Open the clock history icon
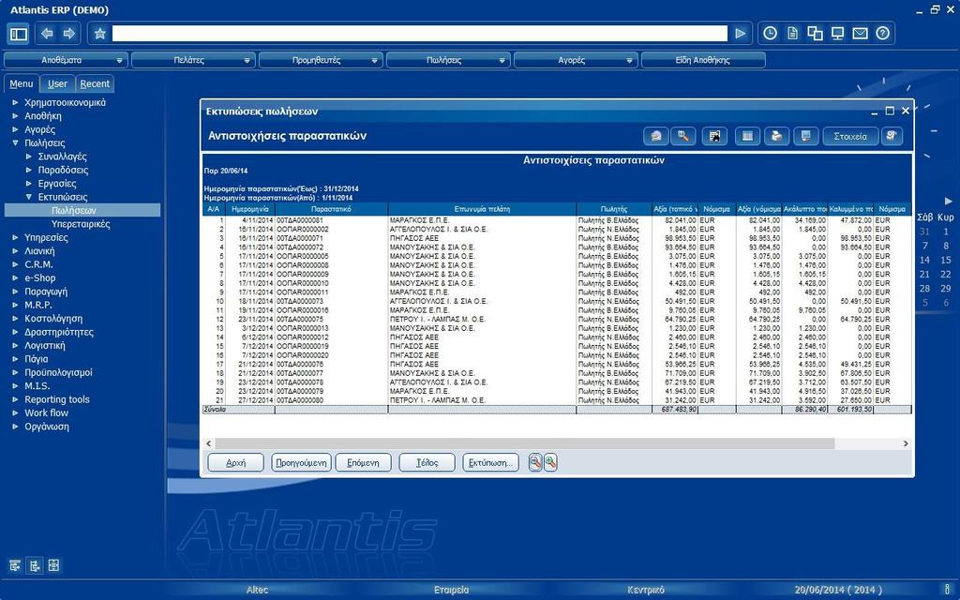The width and height of the screenshot is (960, 600). [771, 34]
